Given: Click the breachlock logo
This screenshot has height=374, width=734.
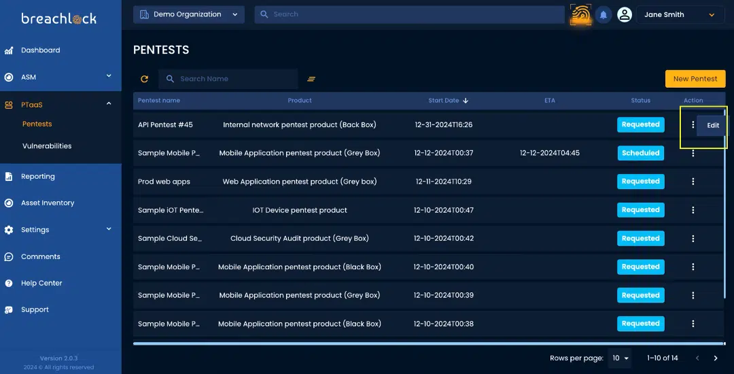Looking at the screenshot, I should pyautogui.click(x=59, y=18).
